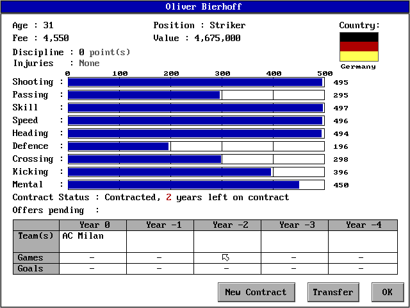The width and height of the screenshot is (410, 308).
Task: Select the Passing stat bar
Action: click(x=196, y=95)
